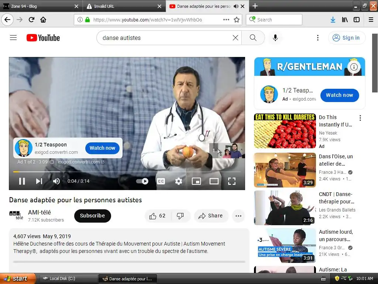
Task: Open Les Grands Ballets channel name
Action: pyautogui.click(x=337, y=210)
